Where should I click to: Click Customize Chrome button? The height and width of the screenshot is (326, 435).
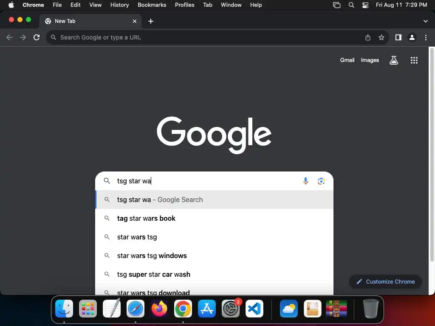coord(386,282)
